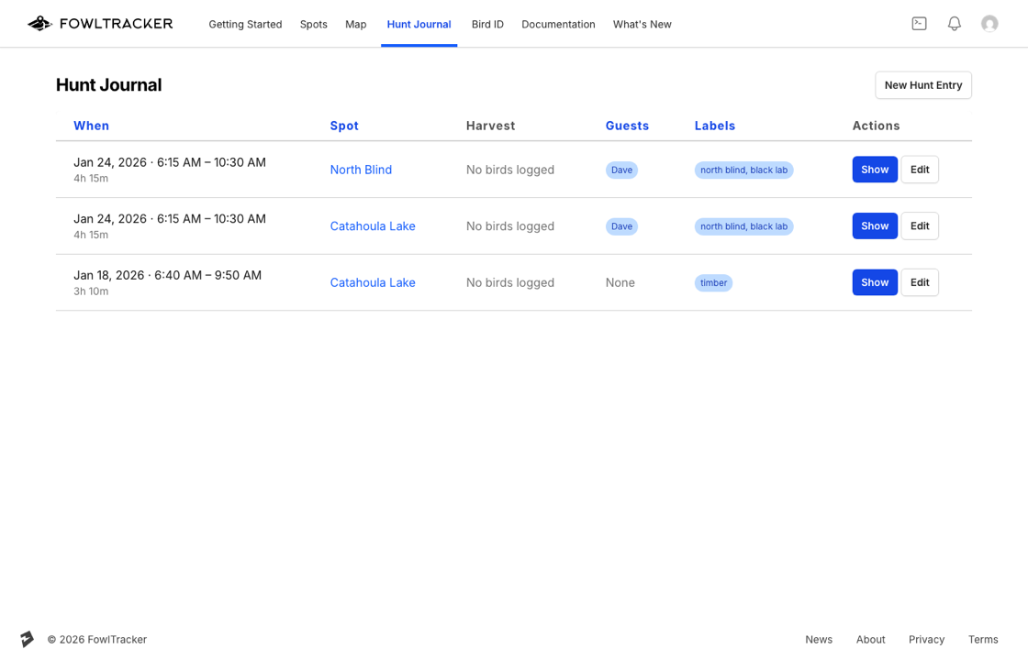Click the footer bird logo icon

pos(27,639)
